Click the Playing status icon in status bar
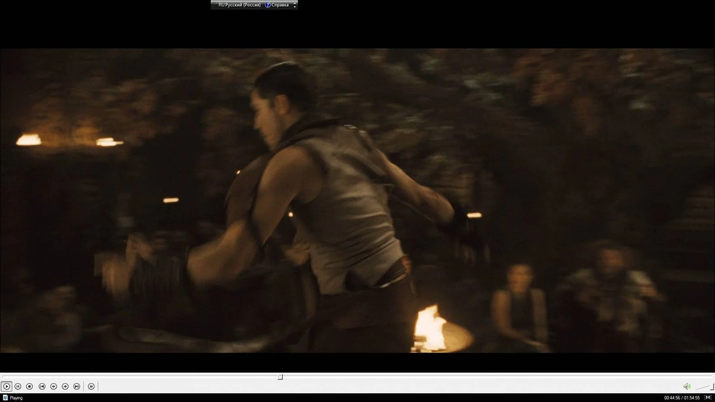The height and width of the screenshot is (402, 715). (x=5, y=398)
